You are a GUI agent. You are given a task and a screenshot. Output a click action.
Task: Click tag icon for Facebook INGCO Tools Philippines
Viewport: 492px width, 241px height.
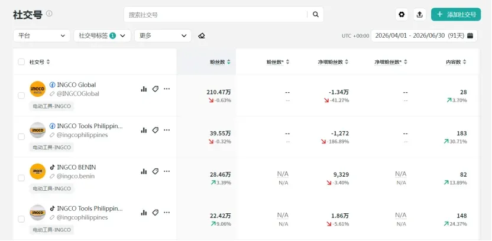156,130
